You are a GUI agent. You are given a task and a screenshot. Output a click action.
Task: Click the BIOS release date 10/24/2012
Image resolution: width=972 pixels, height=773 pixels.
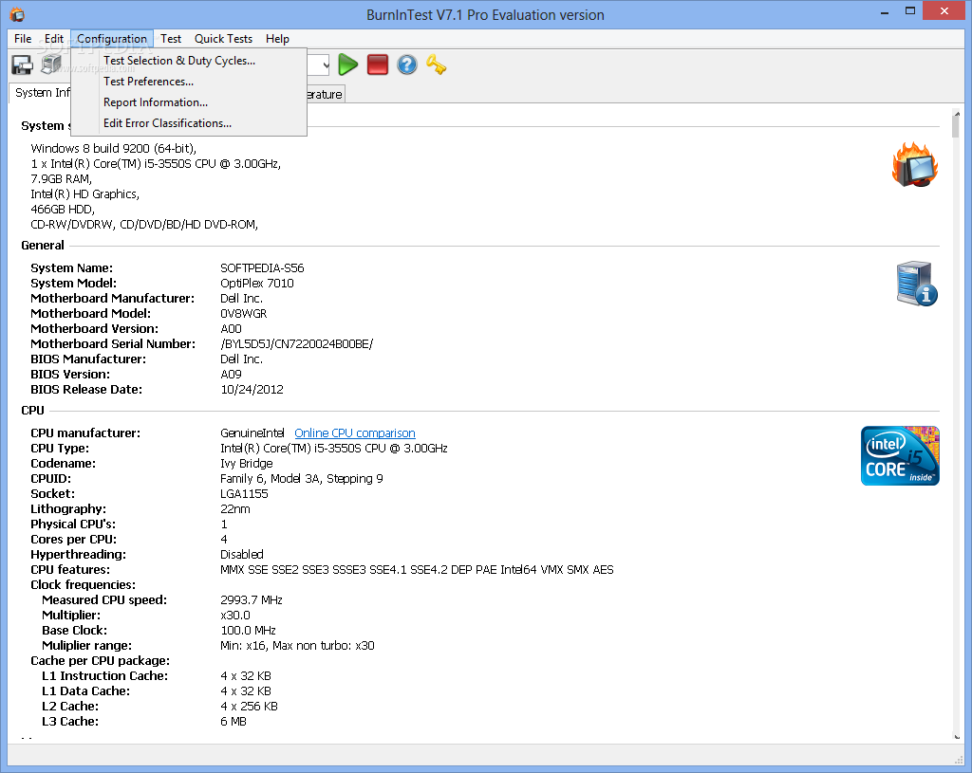(252, 390)
